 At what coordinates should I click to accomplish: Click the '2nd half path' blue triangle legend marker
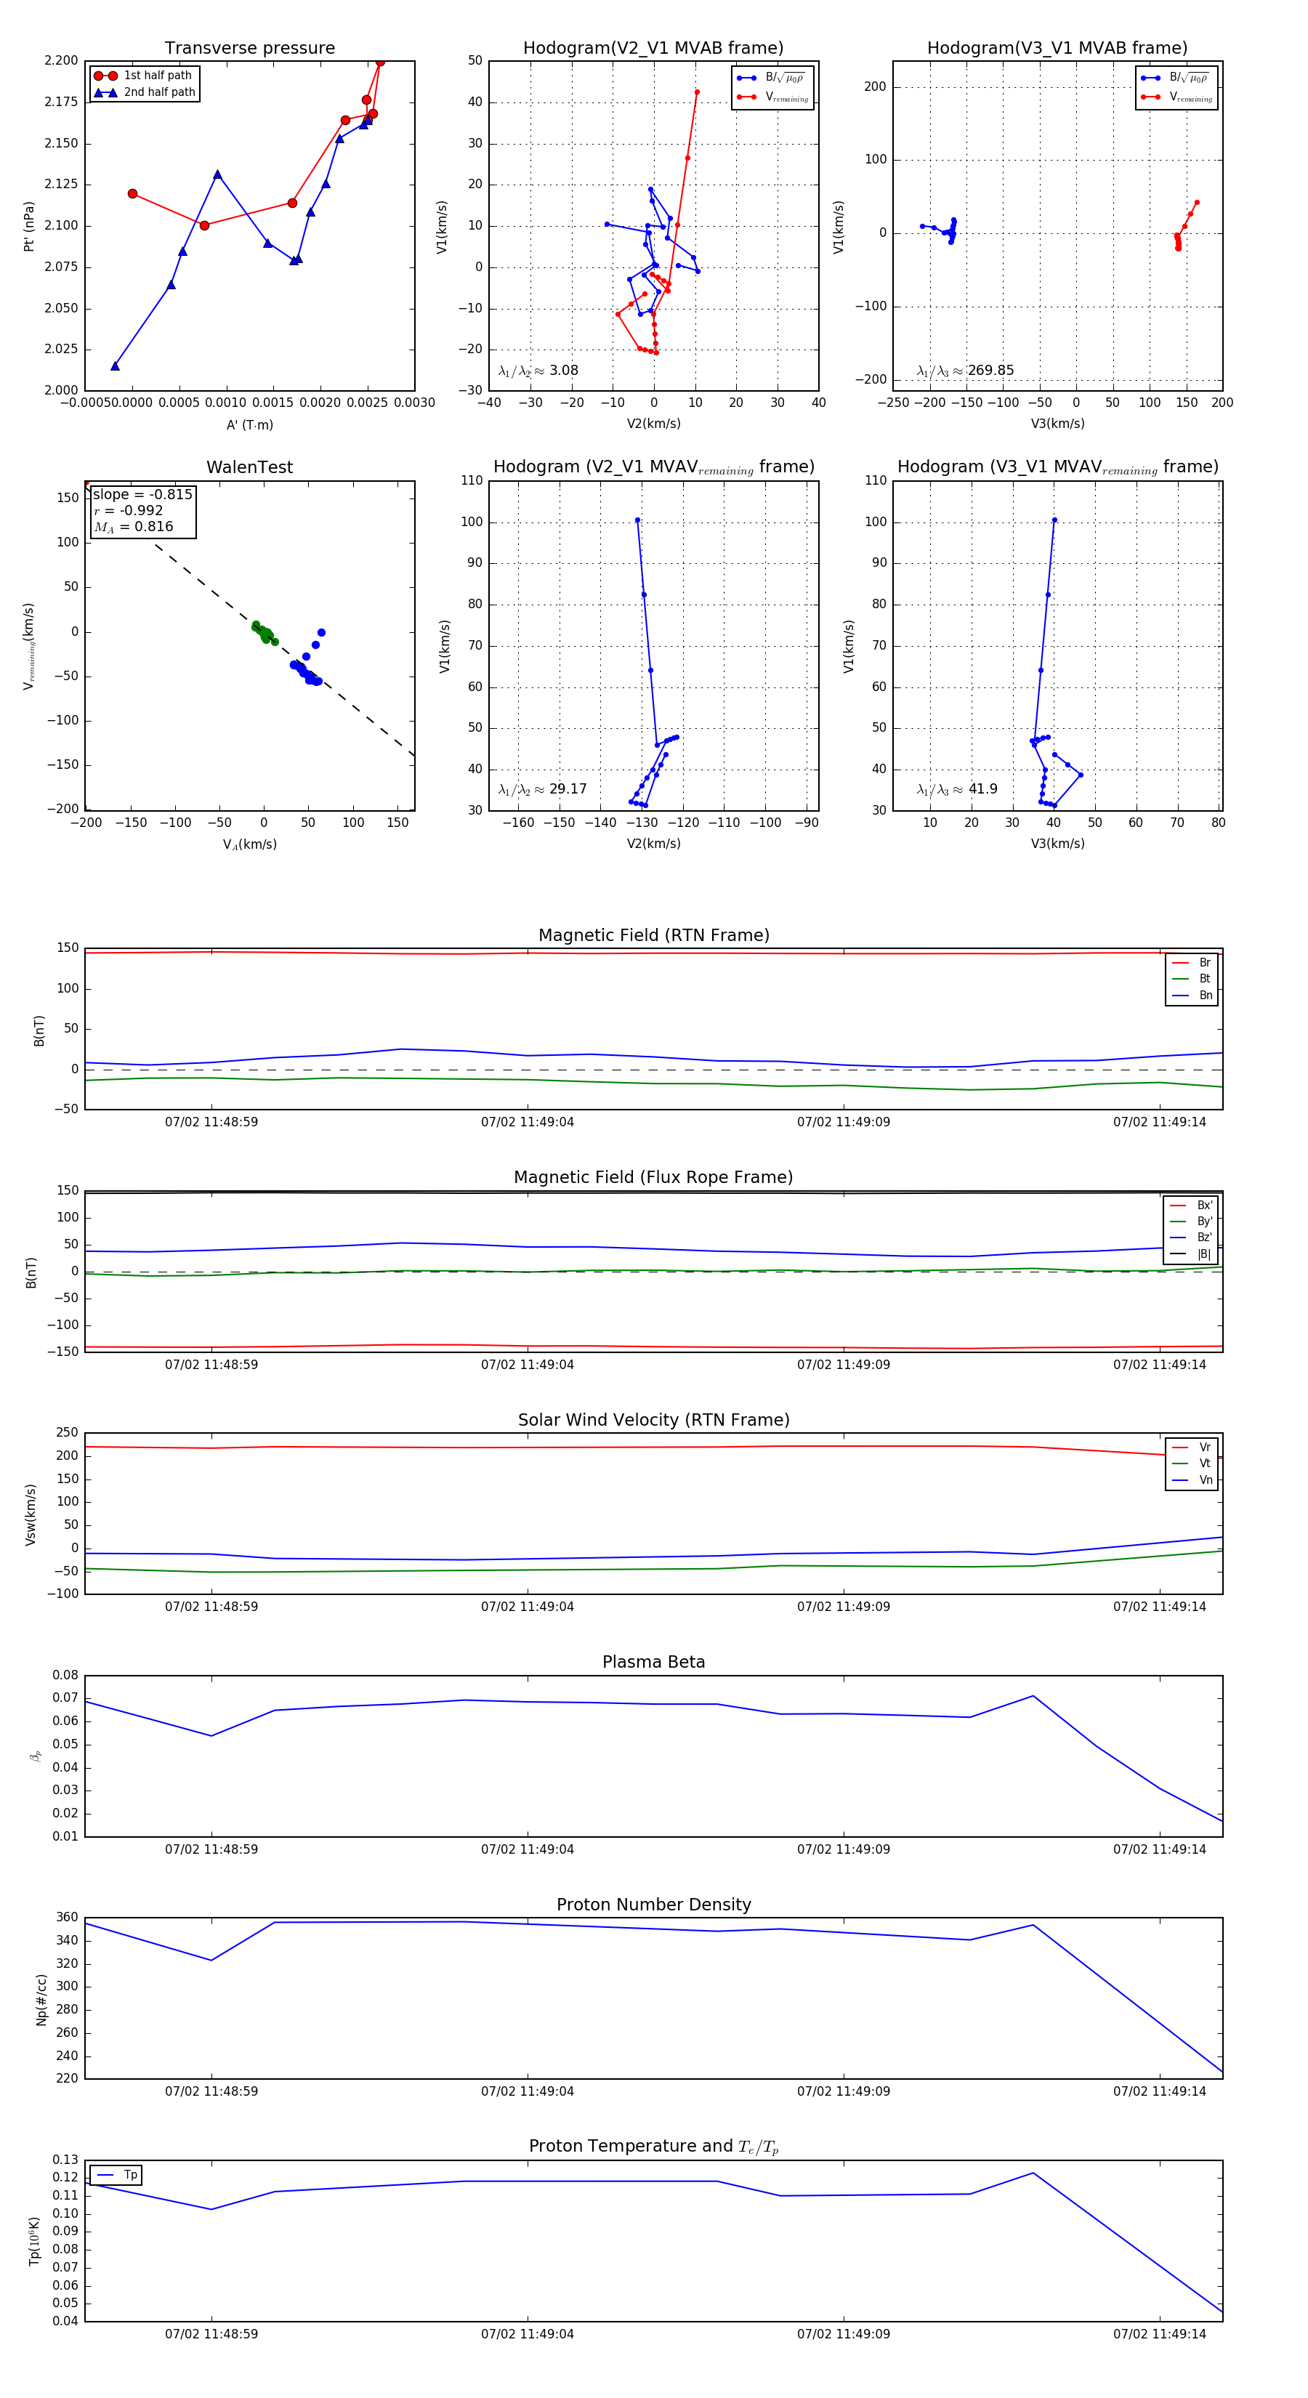105,92
